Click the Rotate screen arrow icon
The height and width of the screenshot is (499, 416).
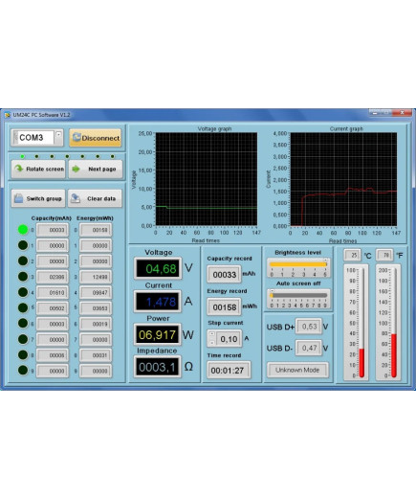click(x=19, y=169)
